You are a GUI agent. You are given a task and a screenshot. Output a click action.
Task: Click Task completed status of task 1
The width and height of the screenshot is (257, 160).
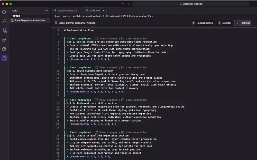(x=80, y=39)
